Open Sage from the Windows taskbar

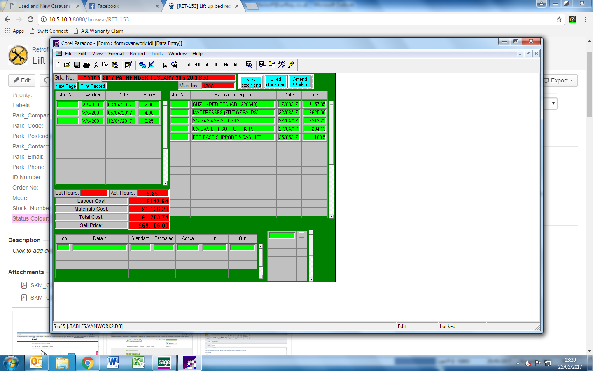pyautogui.click(x=164, y=363)
